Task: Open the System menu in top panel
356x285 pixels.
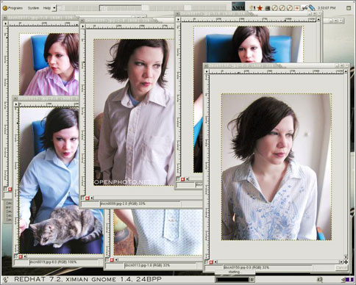Action: tap(33, 8)
